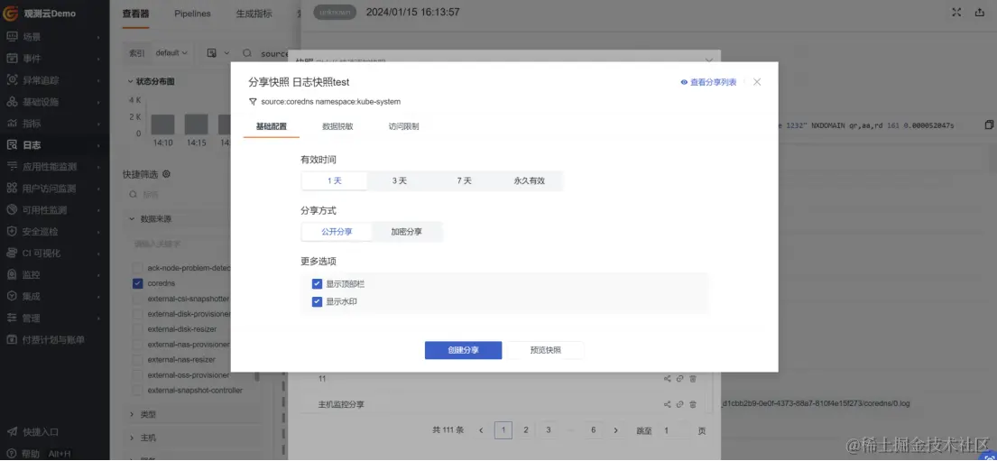Open the 查看分享列表 link
Viewport: 997px width, 461px height.
pyautogui.click(x=708, y=82)
